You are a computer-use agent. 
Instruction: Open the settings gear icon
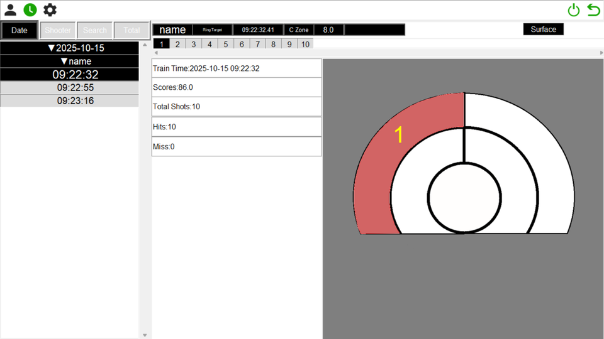pyautogui.click(x=50, y=9)
